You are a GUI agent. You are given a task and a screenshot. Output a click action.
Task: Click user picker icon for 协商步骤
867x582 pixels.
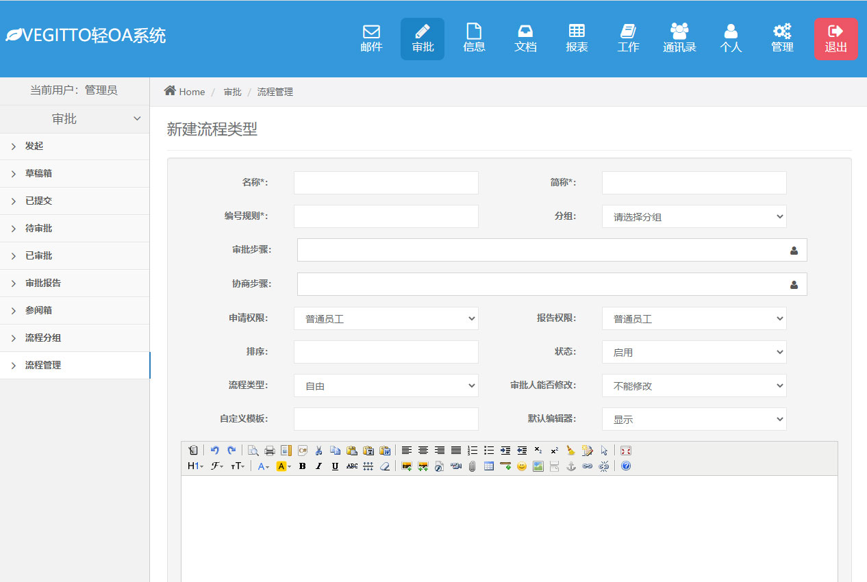tap(794, 285)
